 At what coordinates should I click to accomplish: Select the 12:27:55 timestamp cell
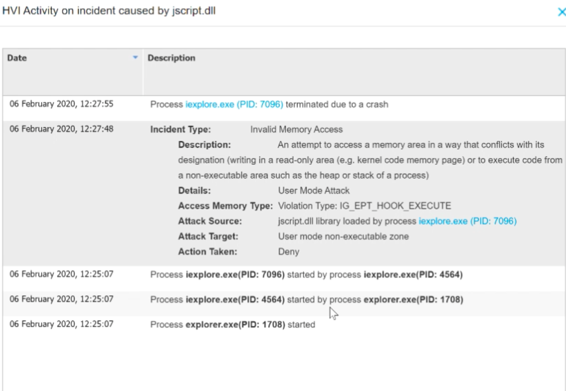click(x=62, y=104)
